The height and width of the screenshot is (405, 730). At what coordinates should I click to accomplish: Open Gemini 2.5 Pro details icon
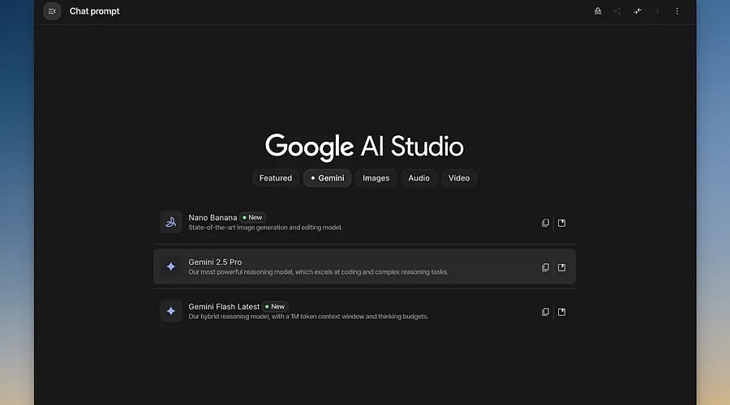point(562,267)
